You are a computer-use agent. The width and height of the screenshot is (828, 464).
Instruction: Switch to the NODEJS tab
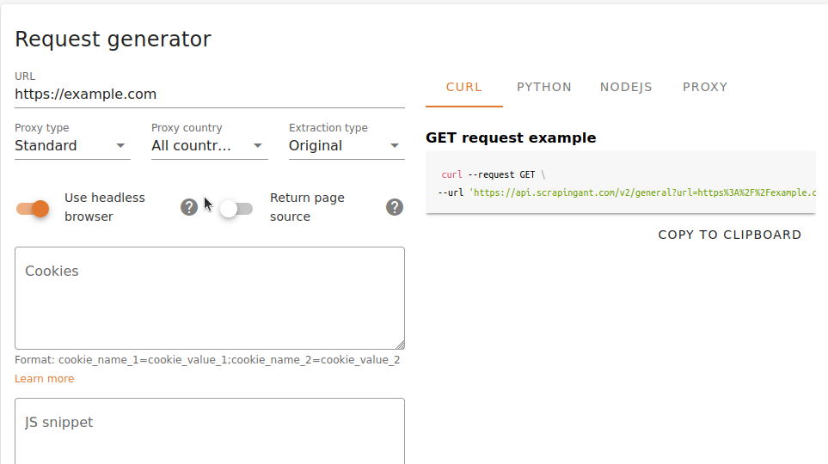coord(626,87)
